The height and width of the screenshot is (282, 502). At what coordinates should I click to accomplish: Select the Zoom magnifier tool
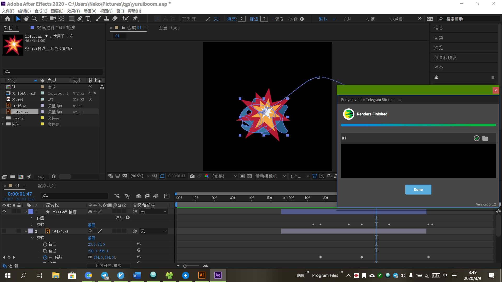[x=34, y=19]
